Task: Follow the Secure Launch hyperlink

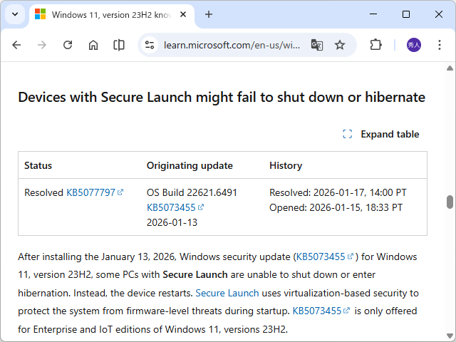Action: (x=227, y=293)
